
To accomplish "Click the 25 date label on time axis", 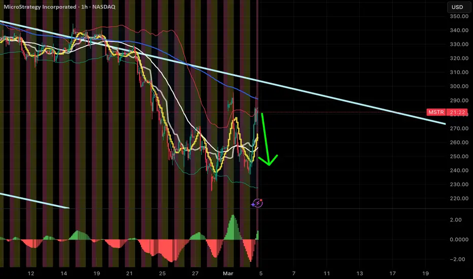I will tap(162, 273).
